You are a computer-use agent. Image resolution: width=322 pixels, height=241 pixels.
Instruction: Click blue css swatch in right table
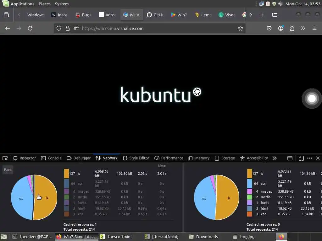point(249,183)
